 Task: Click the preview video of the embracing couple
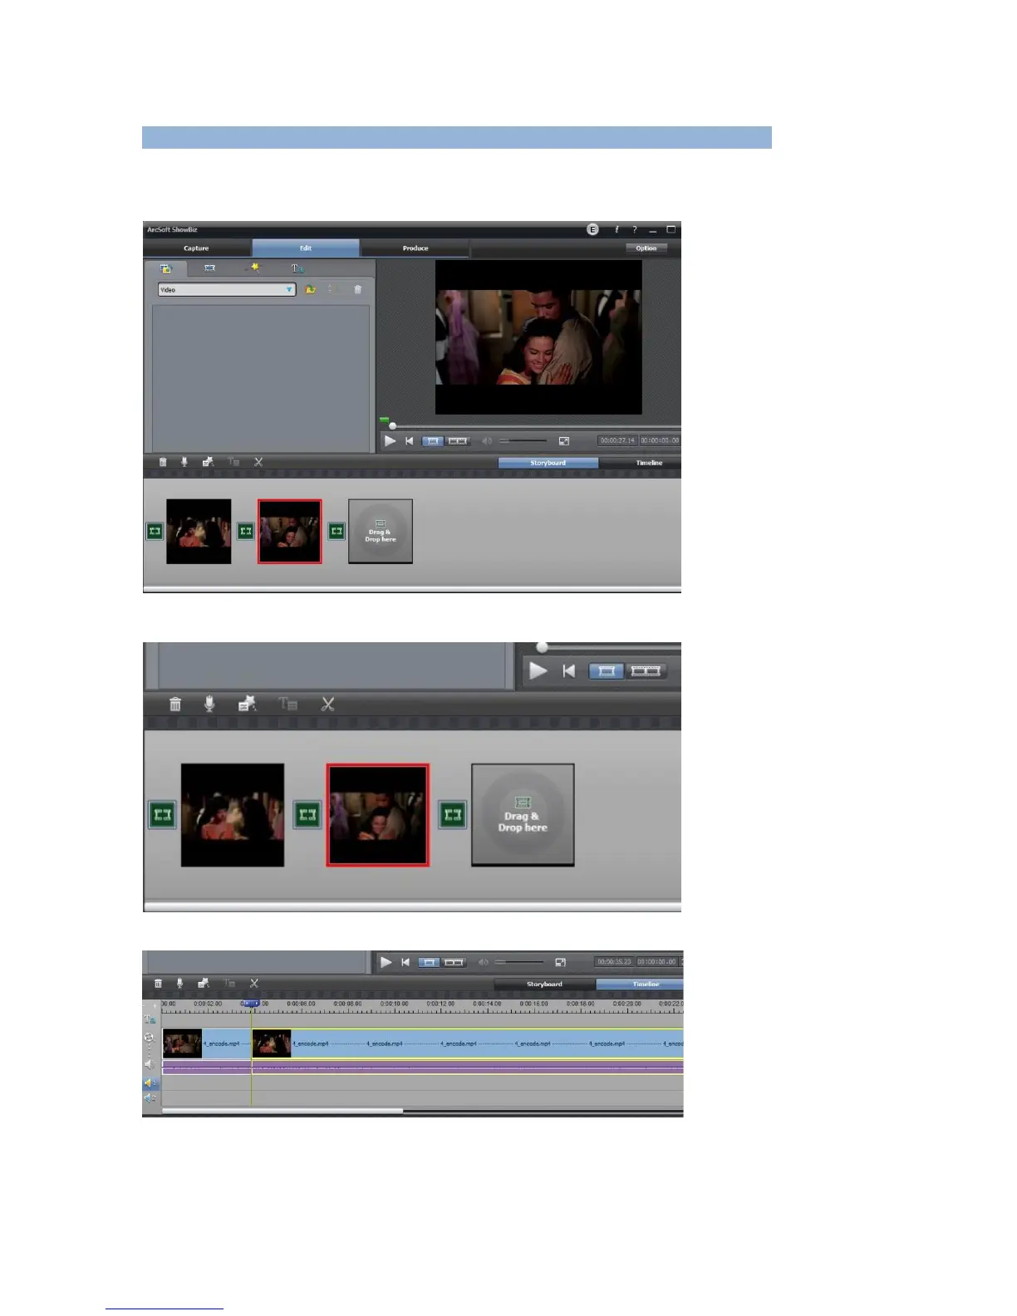538,337
